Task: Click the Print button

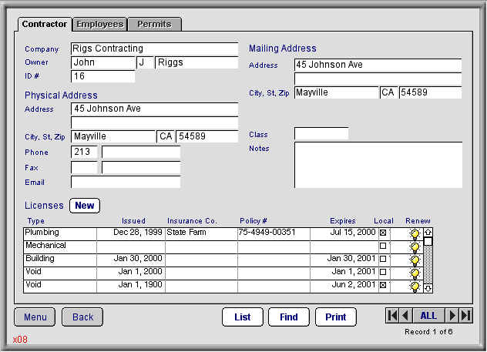Action: click(x=336, y=317)
